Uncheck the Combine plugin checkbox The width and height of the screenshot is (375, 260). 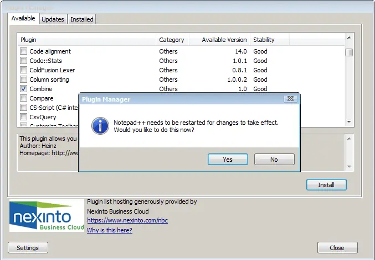coord(23,89)
